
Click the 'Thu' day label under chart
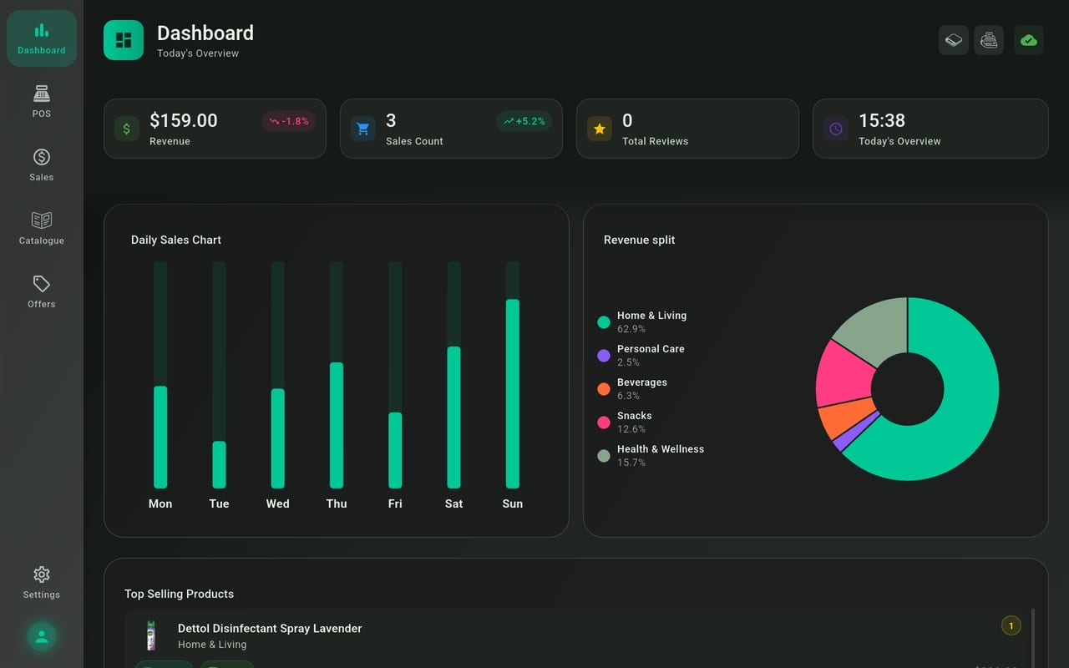[x=337, y=504]
